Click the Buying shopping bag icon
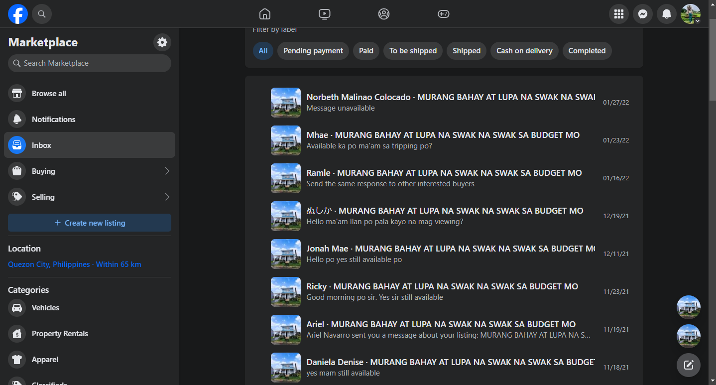 coord(17,171)
